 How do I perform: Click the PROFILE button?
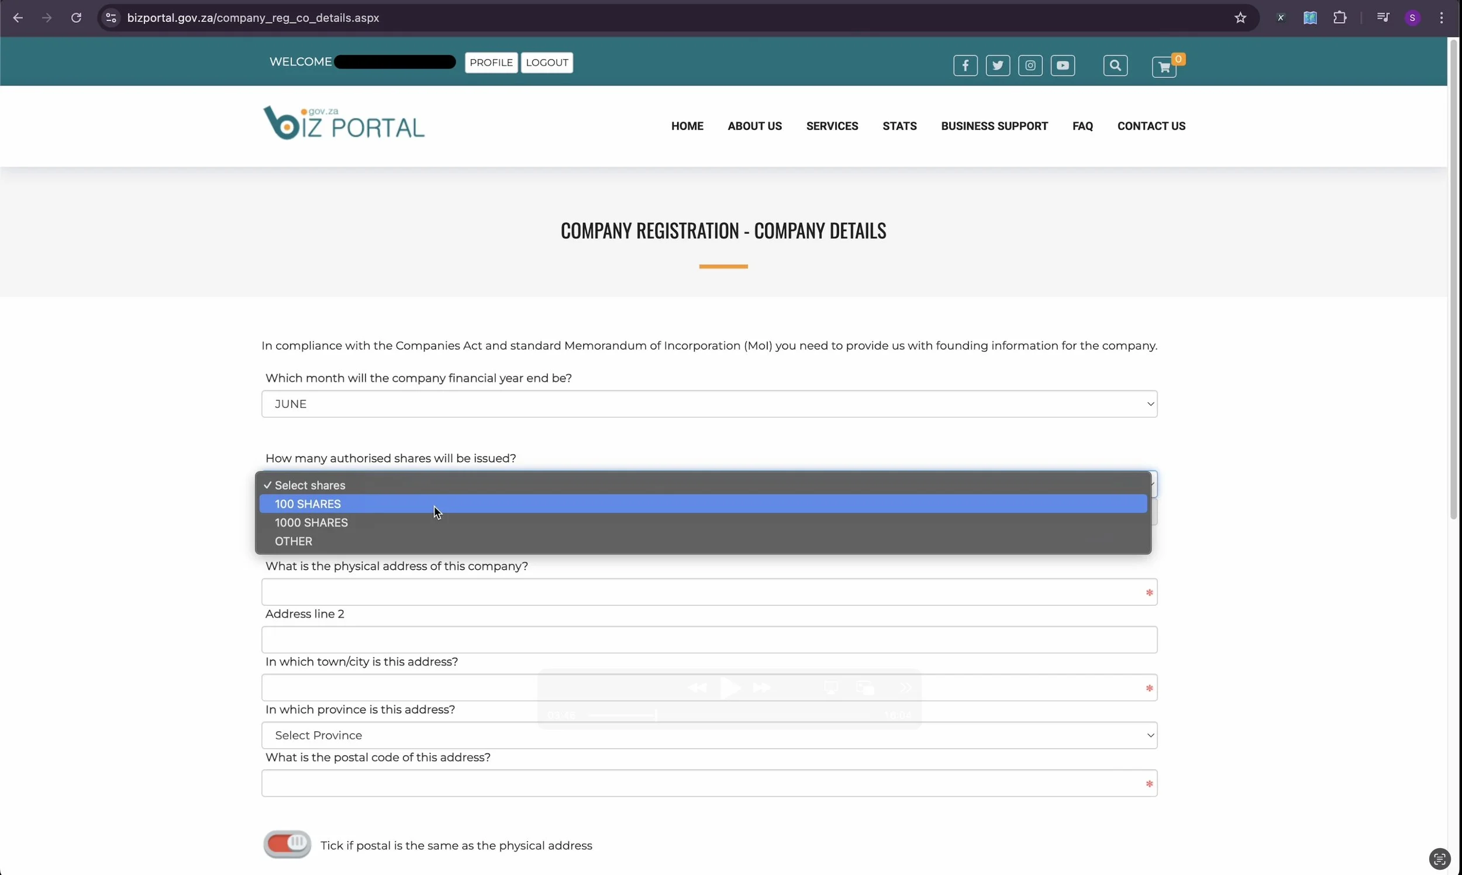[x=491, y=63]
